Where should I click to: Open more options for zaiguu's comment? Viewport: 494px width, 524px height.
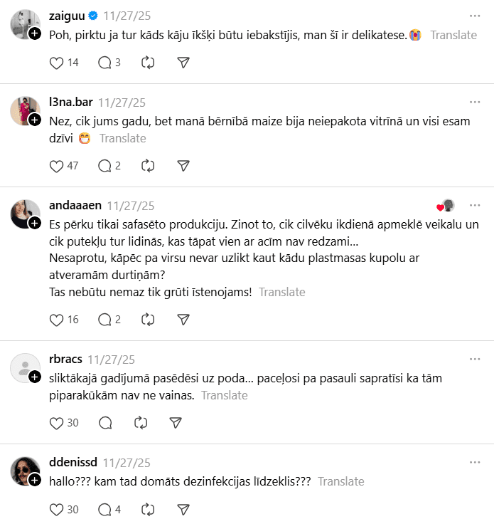pos(475,15)
